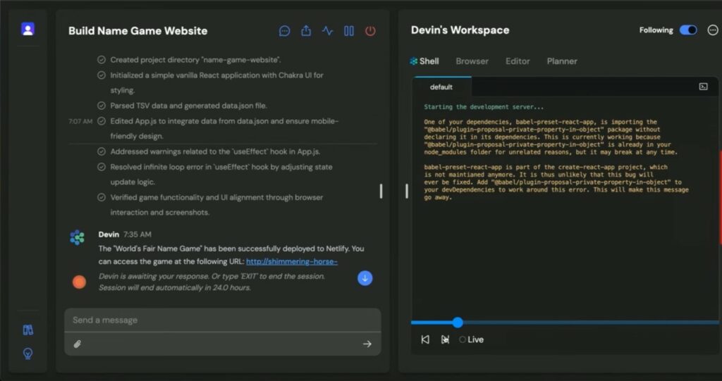This screenshot has height=381, width=722.
Task: Skip to start of timeline playback
Action: [425, 339]
